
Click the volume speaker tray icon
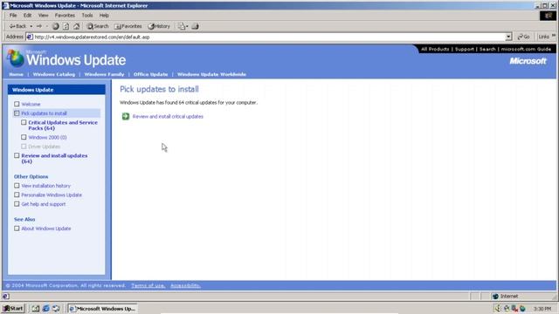tap(498, 308)
